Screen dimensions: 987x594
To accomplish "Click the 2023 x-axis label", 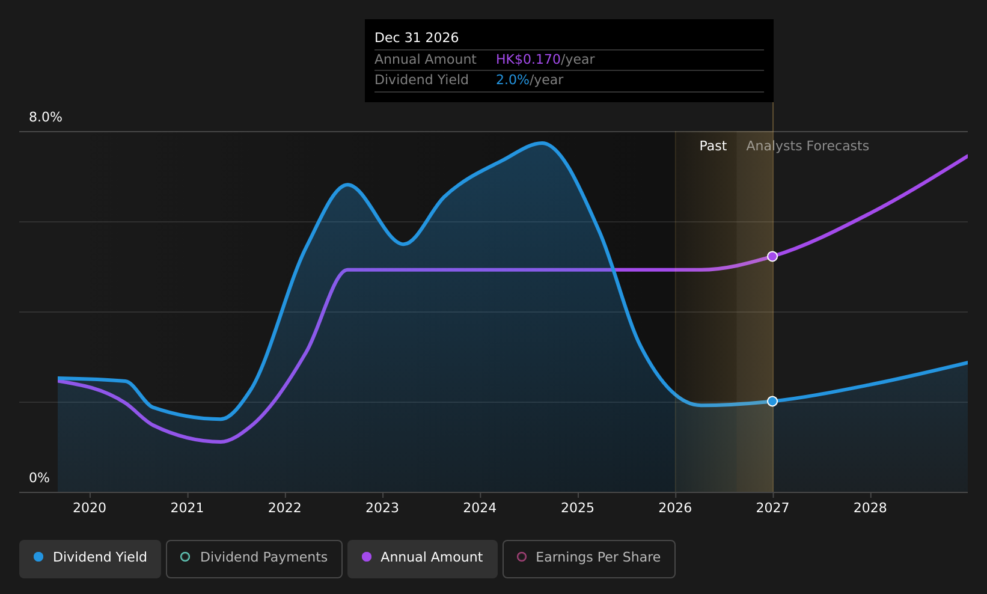I will [x=382, y=508].
